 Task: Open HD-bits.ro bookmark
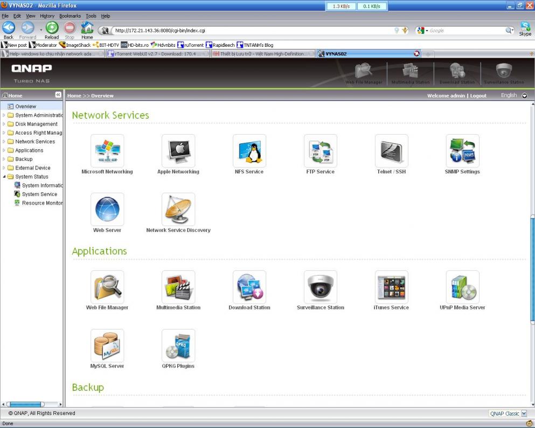pos(135,45)
